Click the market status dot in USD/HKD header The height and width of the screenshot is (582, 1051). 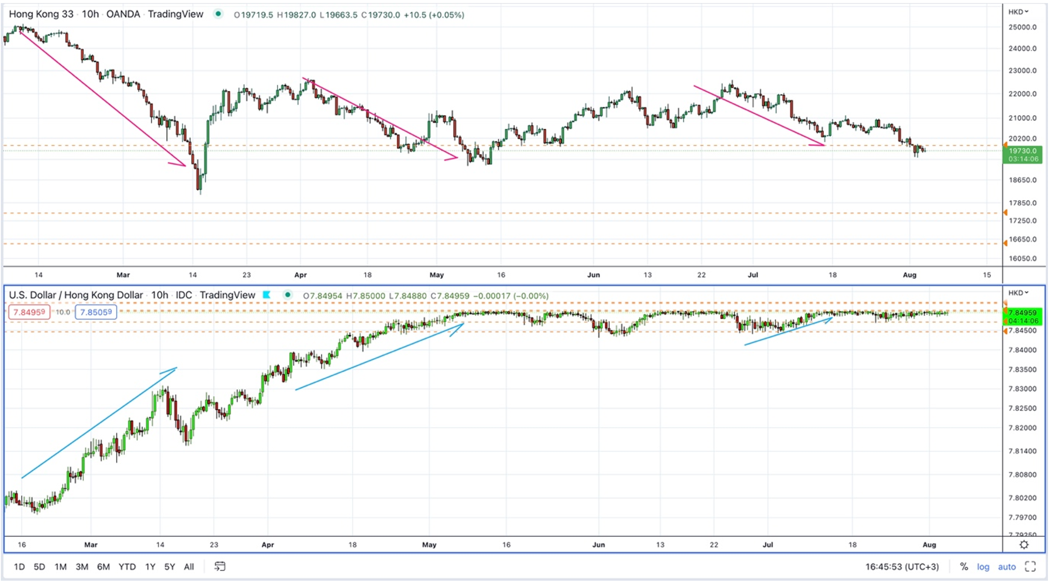click(x=287, y=295)
